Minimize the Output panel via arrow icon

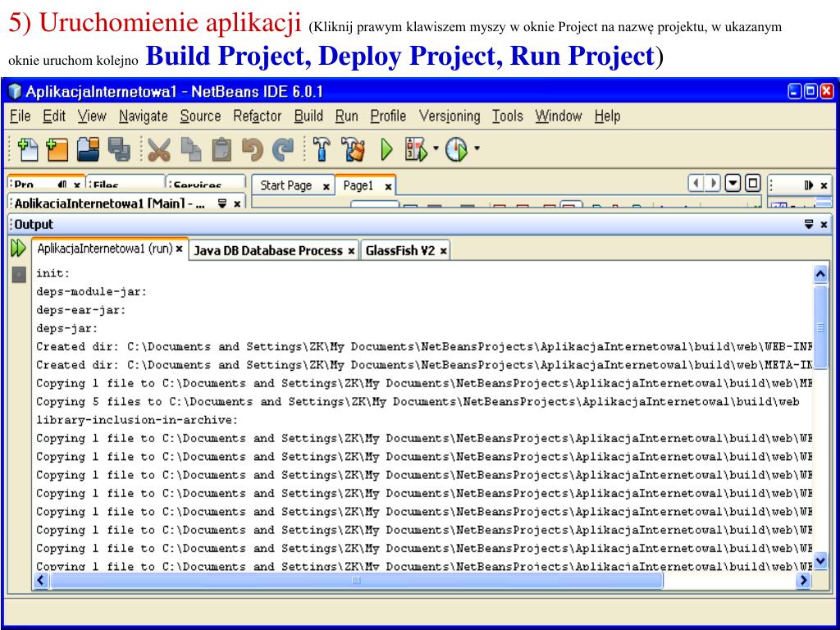pos(809,225)
